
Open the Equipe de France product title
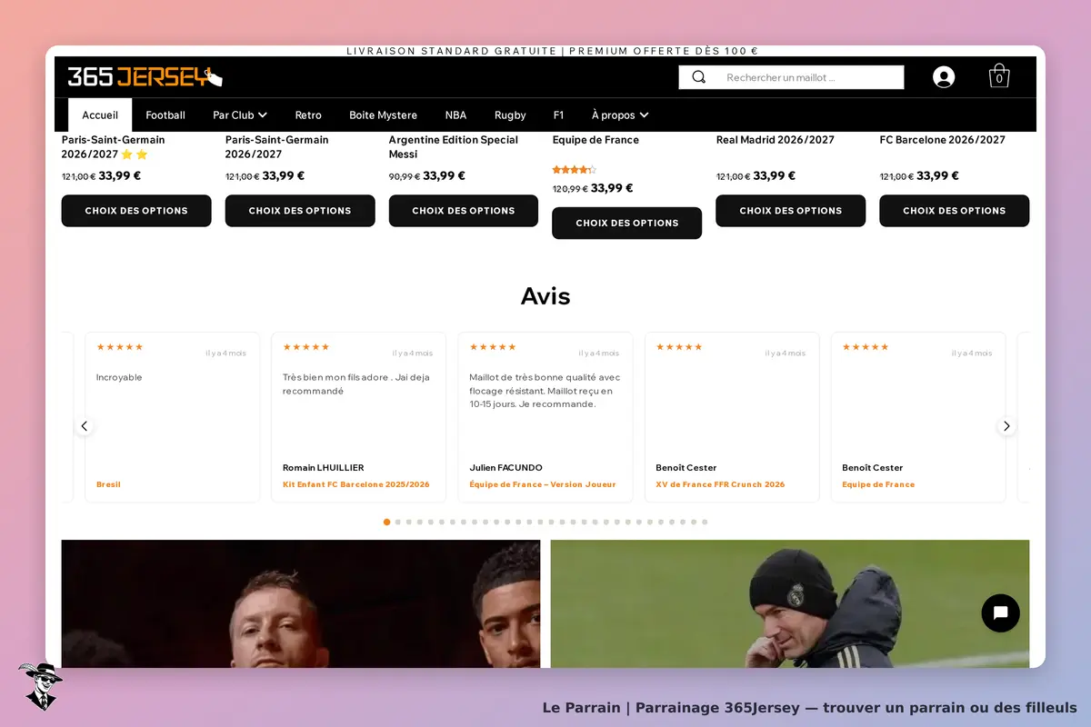point(596,140)
